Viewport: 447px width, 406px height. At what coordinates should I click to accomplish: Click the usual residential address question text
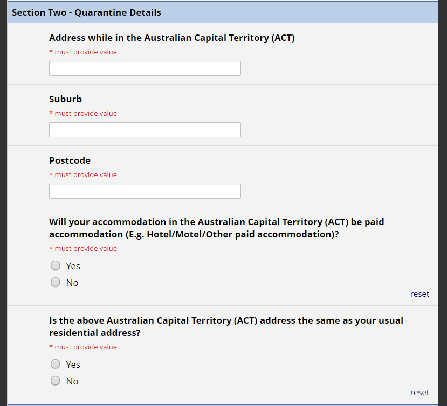(226, 326)
